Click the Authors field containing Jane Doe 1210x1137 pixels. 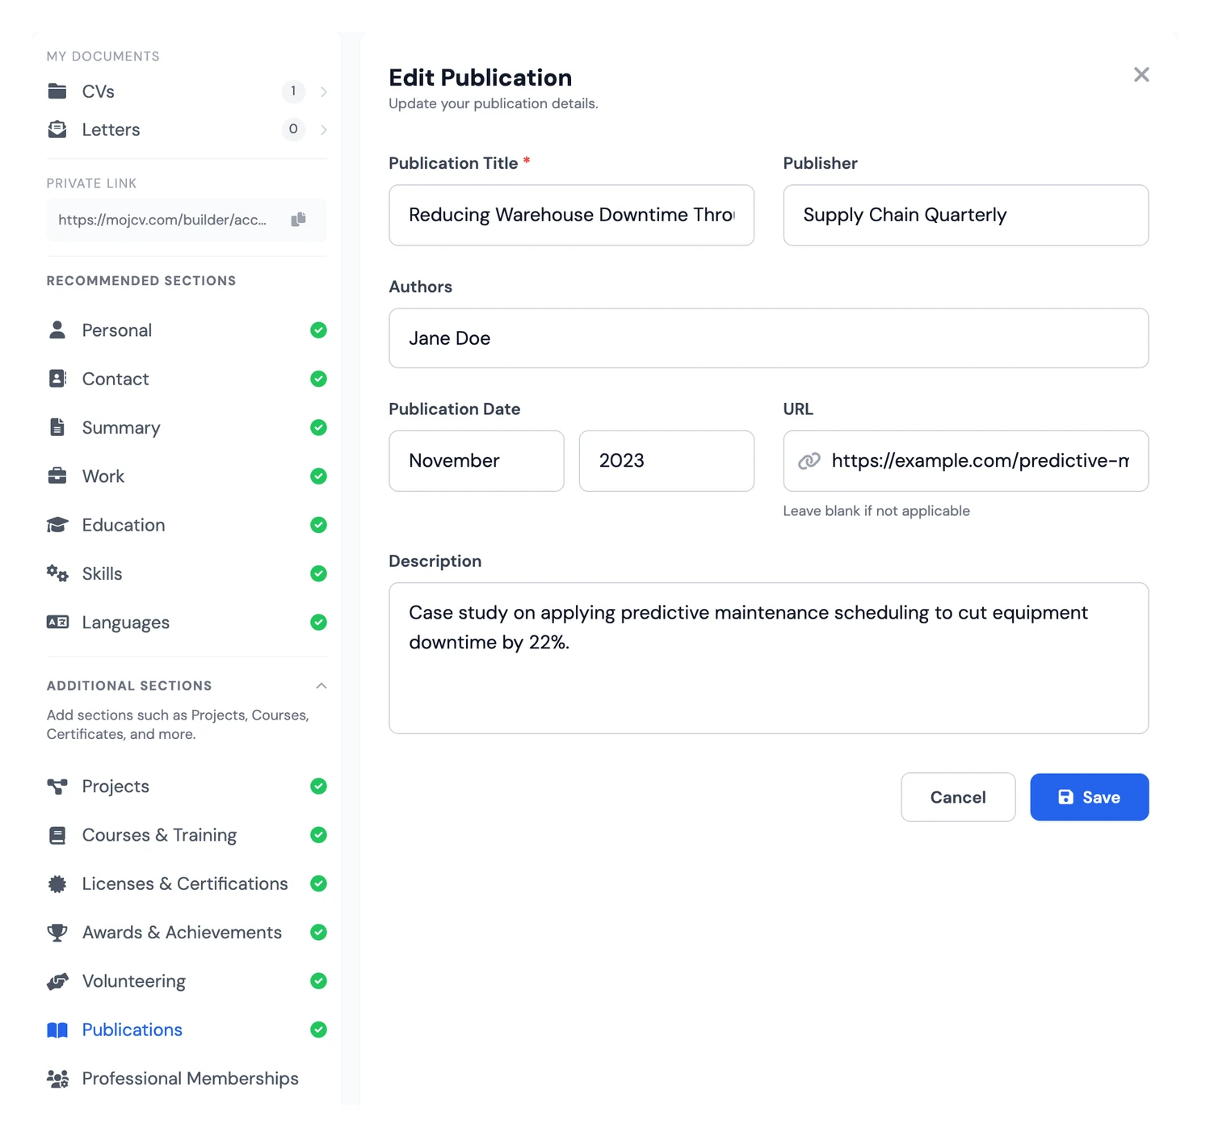[x=768, y=338]
